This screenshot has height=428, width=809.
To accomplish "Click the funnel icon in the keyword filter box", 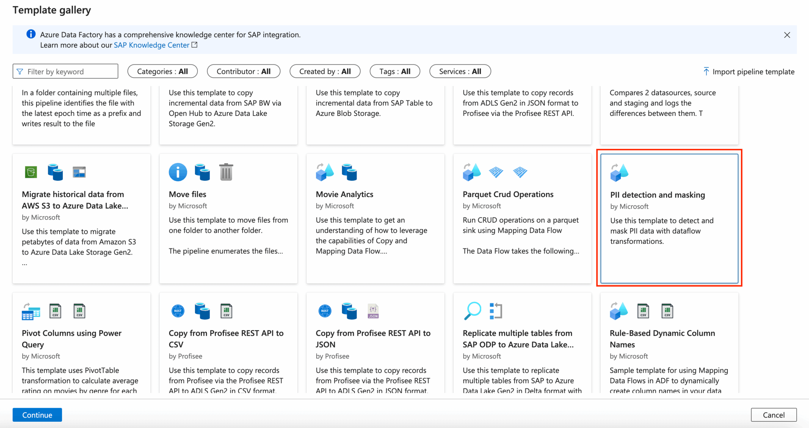I will [x=20, y=71].
